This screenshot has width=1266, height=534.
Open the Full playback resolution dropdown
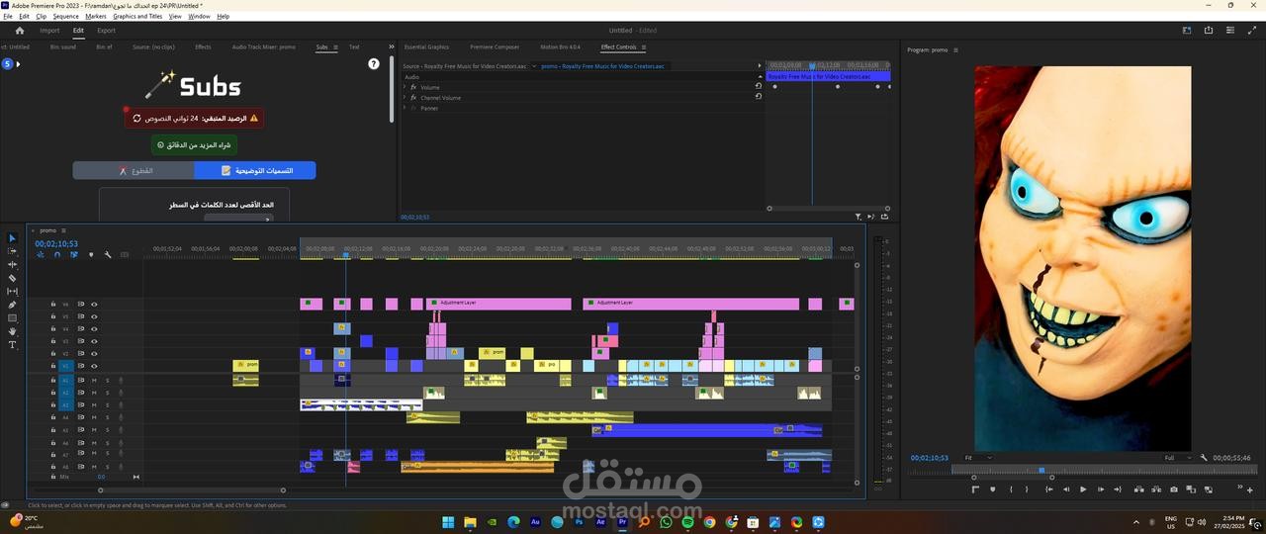click(1179, 458)
